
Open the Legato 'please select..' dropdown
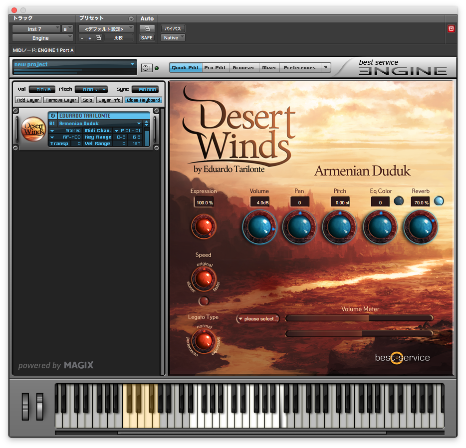click(x=258, y=319)
